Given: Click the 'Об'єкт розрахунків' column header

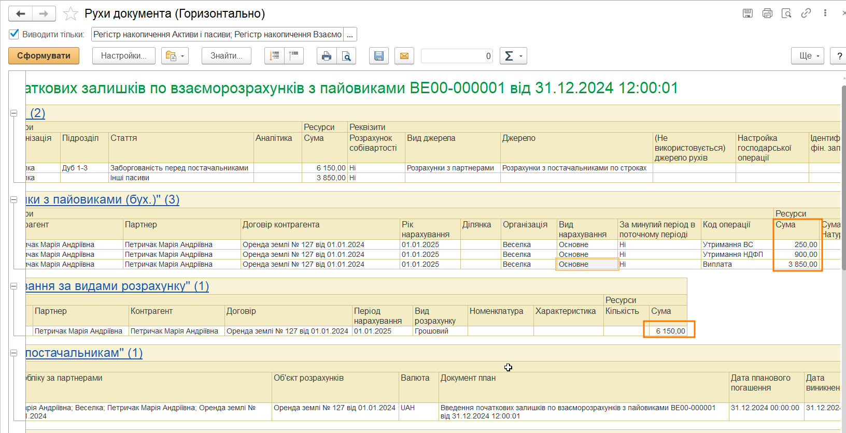Looking at the screenshot, I should pos(335,387).
